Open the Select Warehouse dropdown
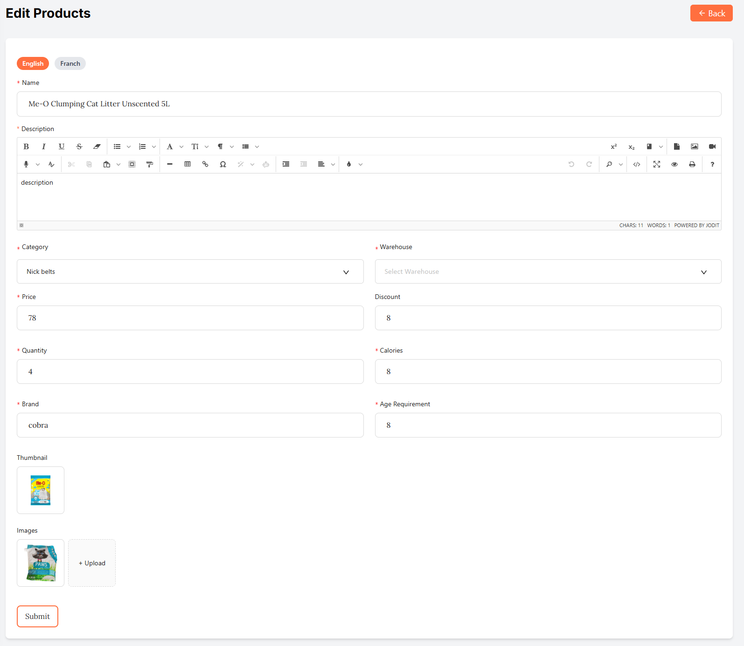The image size is (744, 646). point(548,271)
